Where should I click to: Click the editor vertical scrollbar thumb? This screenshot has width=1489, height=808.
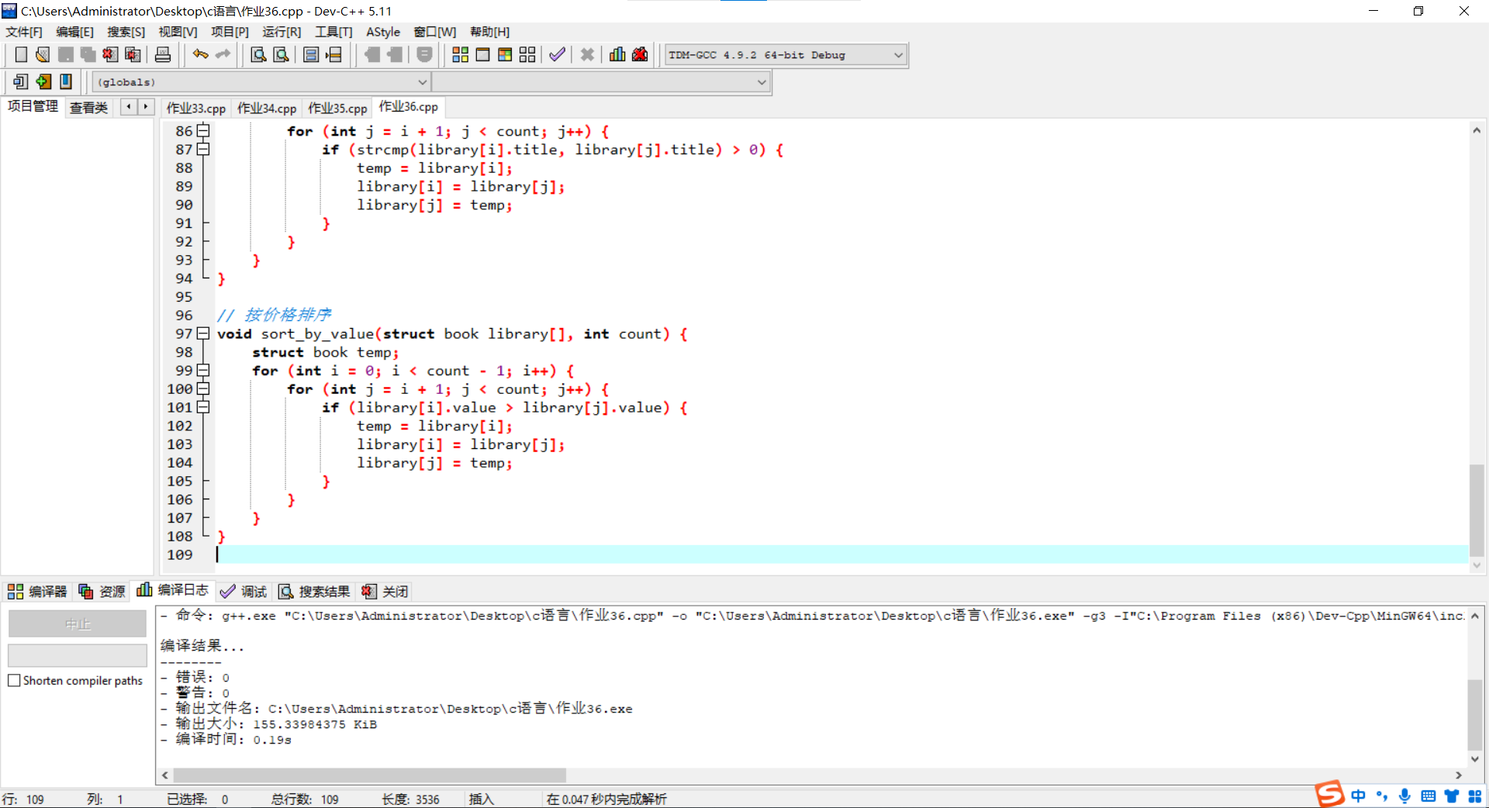coord(1477,509)
